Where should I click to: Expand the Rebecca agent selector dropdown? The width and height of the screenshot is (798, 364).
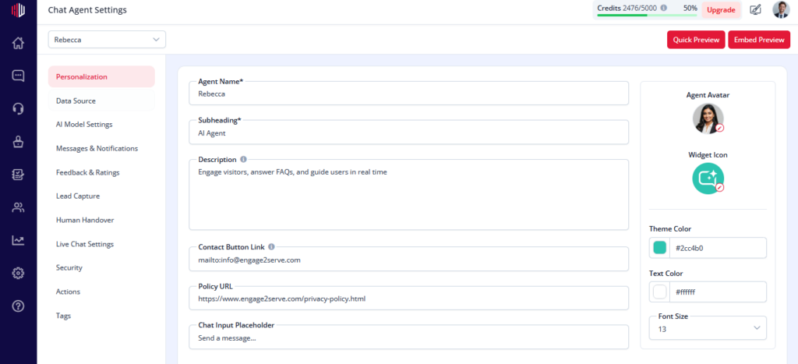coord(107,40)
